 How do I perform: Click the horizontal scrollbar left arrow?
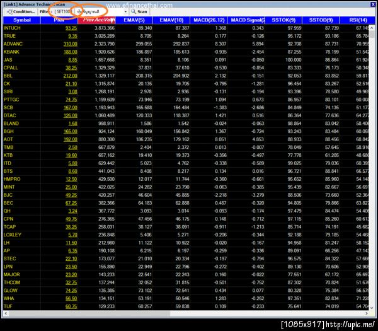[x=6, y=313]
